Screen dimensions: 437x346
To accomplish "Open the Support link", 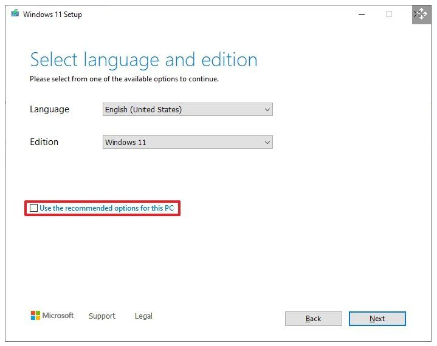I will [102, 316].
